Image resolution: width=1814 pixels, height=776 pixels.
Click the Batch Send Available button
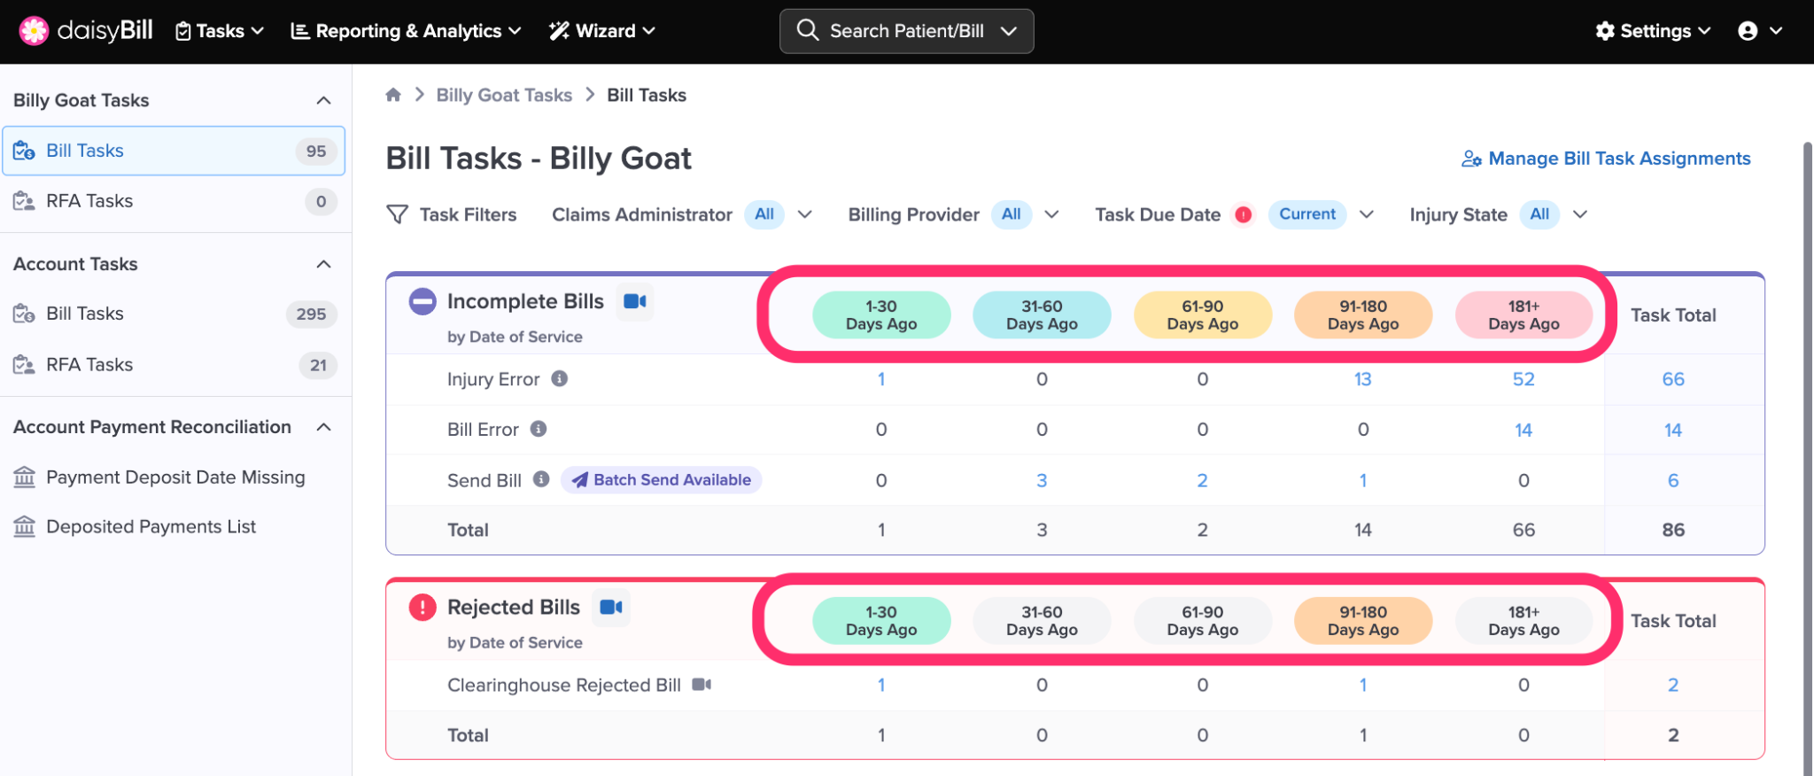tap(662, 480)
